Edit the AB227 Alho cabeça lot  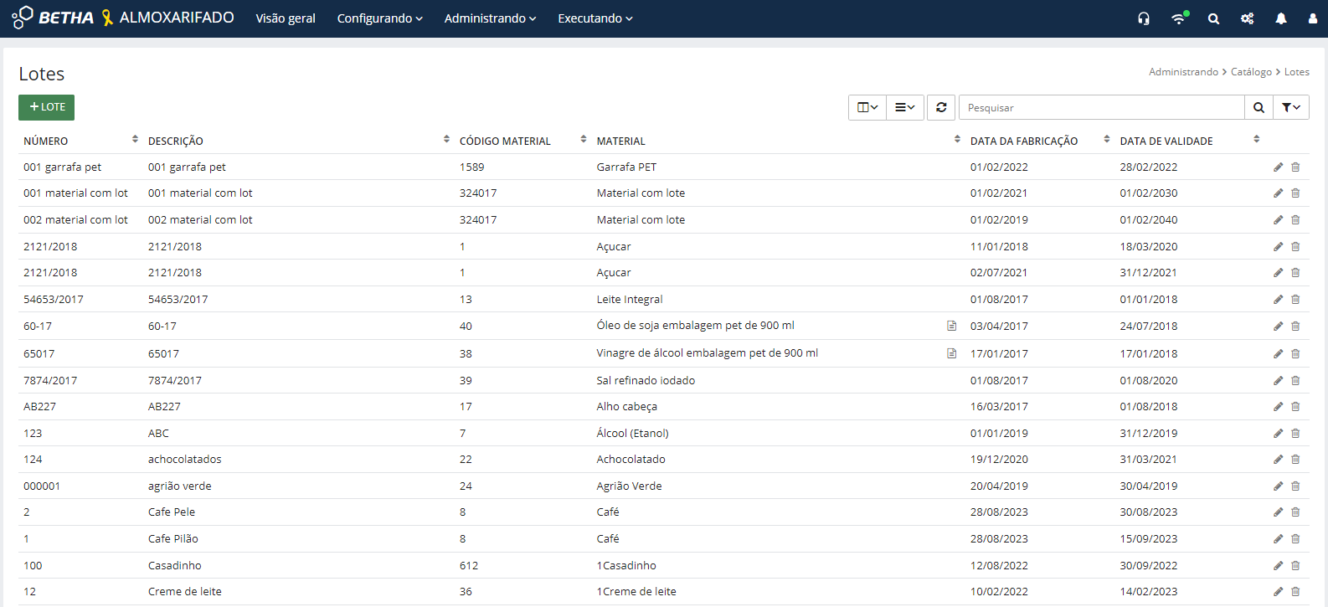(x=1279, y=407)
